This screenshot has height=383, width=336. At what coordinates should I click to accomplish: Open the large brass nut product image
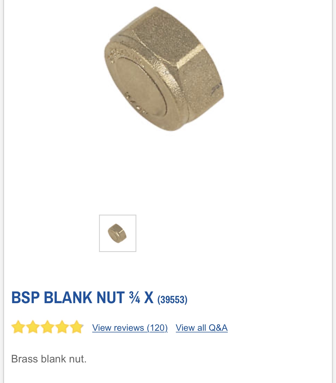point(164,69)
